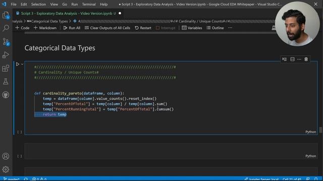Expand the run cell options chevron

pos(22,64)
